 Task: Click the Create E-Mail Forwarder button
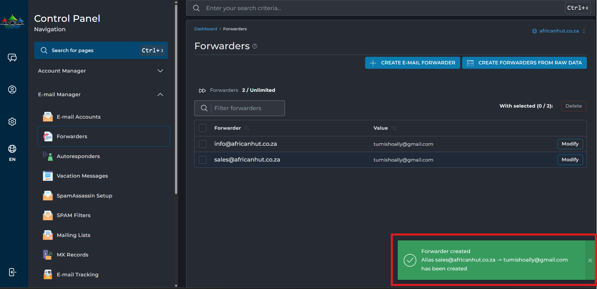click(413, 63)
